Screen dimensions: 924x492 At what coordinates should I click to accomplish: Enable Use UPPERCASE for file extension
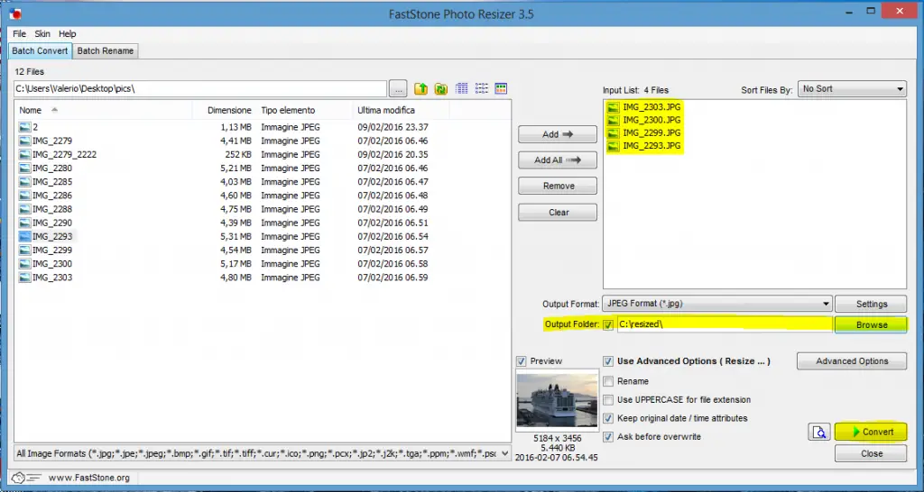tap(608, 400)
